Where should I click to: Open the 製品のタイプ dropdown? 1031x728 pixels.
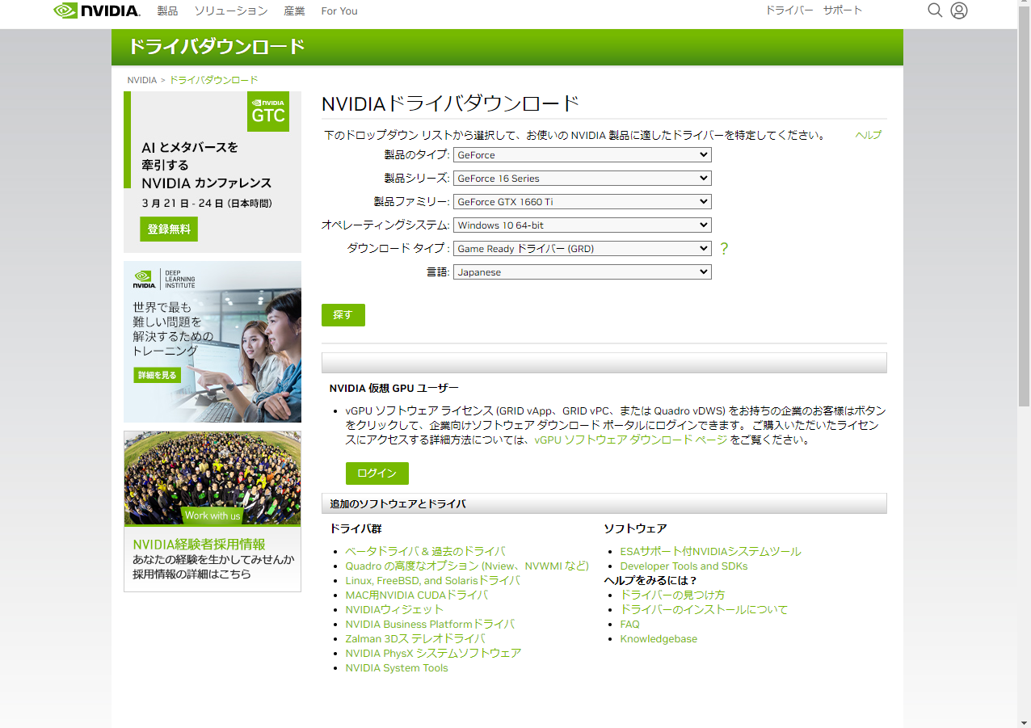[582, 154]
